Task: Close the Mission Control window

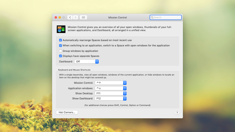Action: (56, 17)
